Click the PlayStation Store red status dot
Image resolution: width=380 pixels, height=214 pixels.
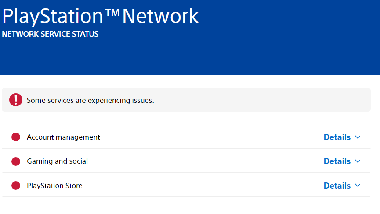[x=16, y=186]
